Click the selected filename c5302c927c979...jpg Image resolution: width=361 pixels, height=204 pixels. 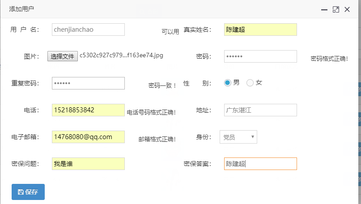coord(121,56)
